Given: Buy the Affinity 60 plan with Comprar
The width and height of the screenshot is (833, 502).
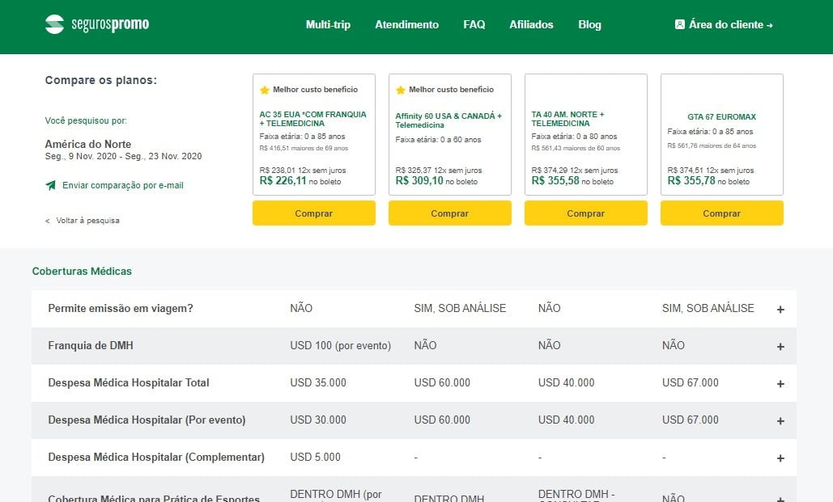Looking at the screenshot, I should [x=450, y=213].
